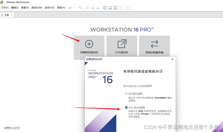Click the full screen mode icon
This screenshot has width=223, height=132.
[115, 8]
